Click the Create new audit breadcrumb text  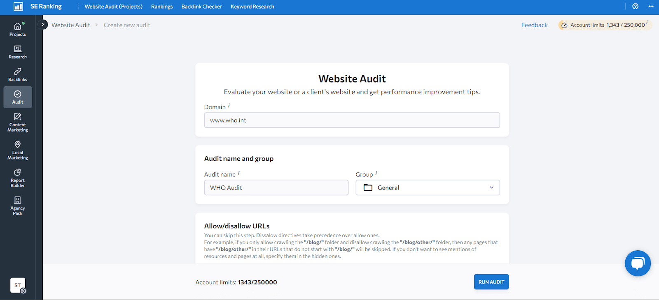pyautogui.click(x=127, y=25)
